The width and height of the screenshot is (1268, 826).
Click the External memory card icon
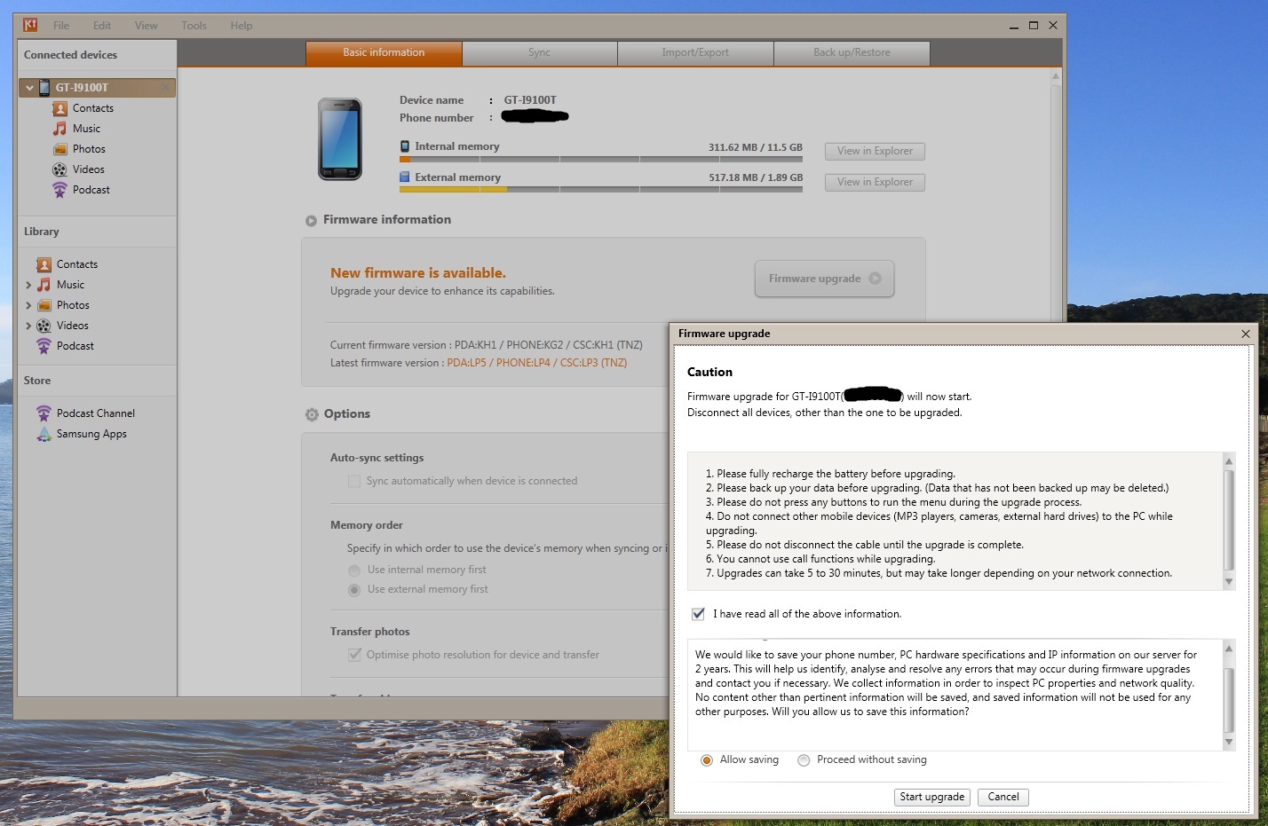coord(405,177)
